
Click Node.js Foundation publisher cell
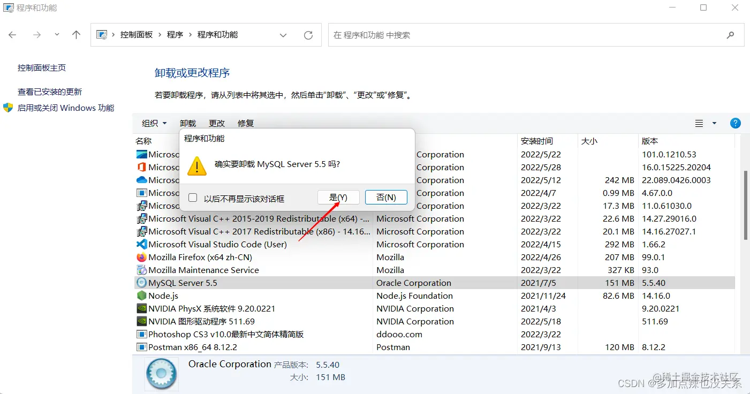(414, 295)
